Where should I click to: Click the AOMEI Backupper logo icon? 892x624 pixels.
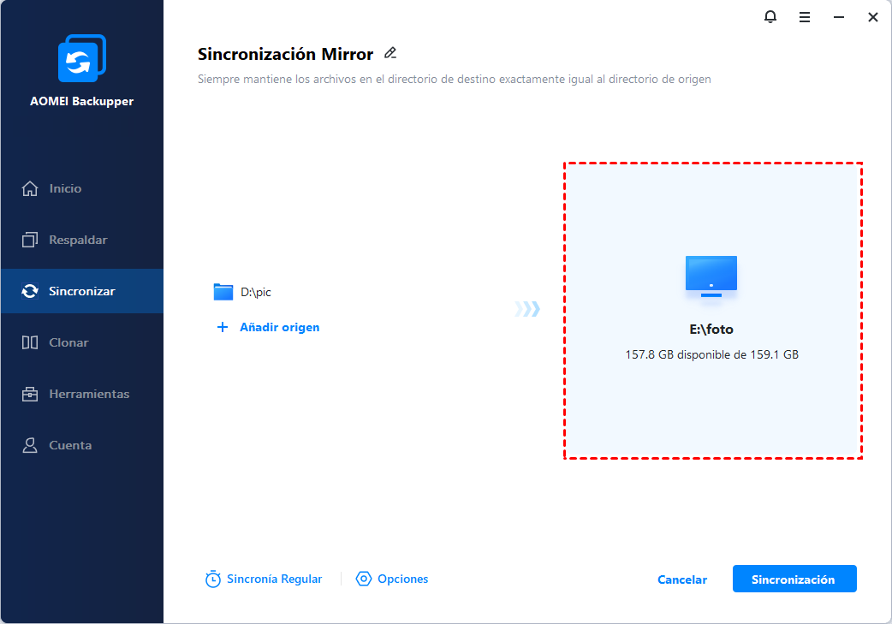click(82, 58)
